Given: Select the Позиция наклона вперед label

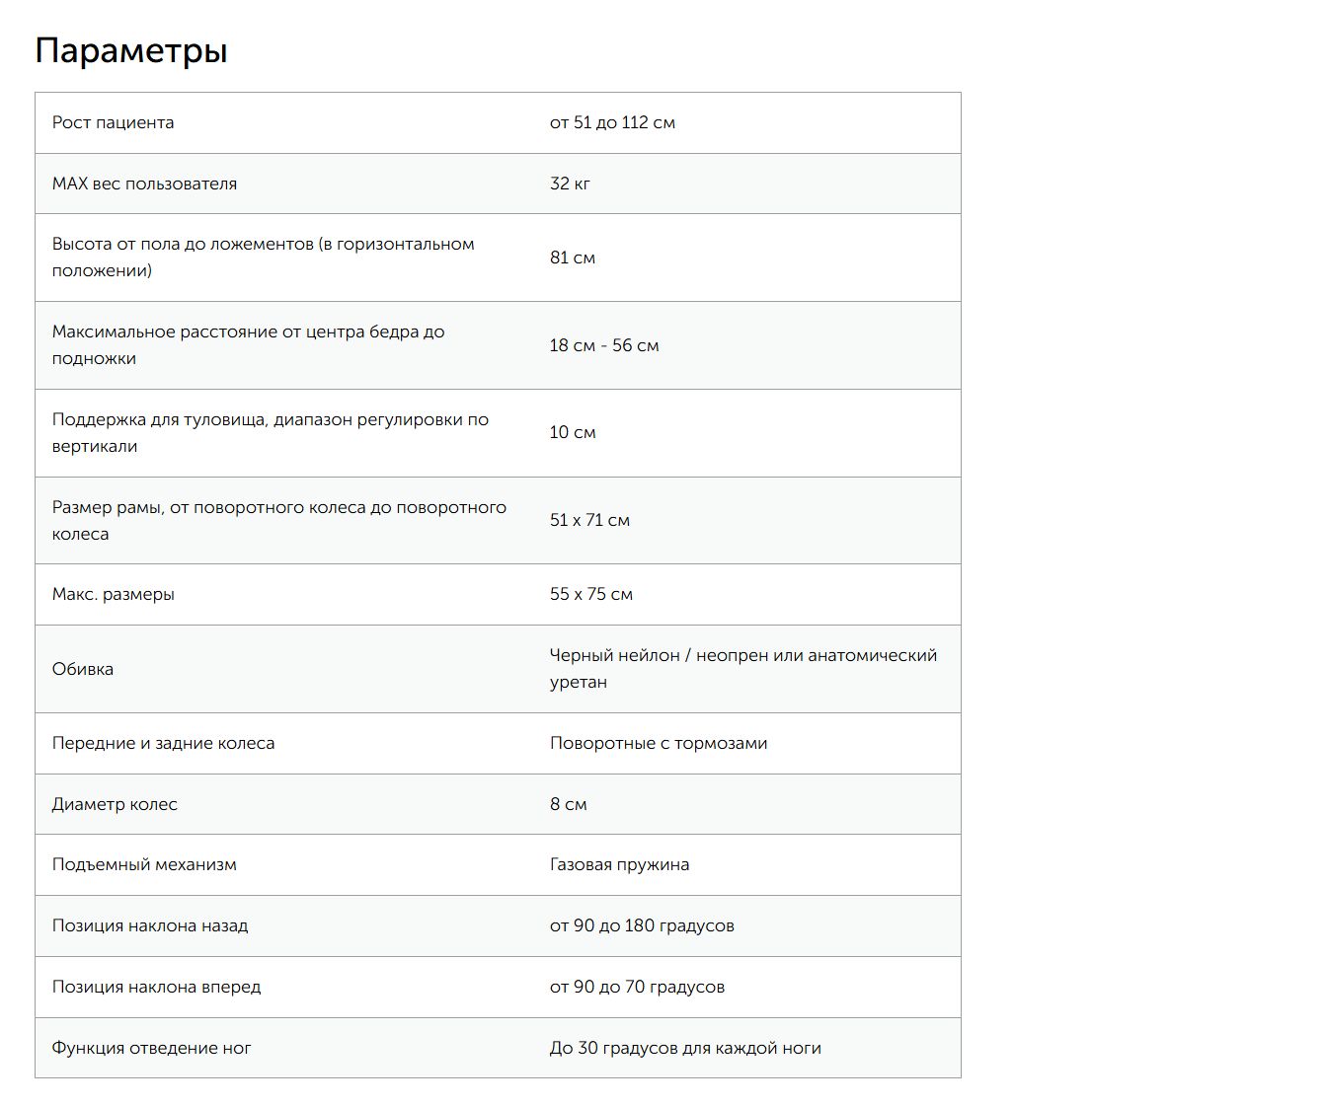Looking at the screenshot, I should point(156,987).
